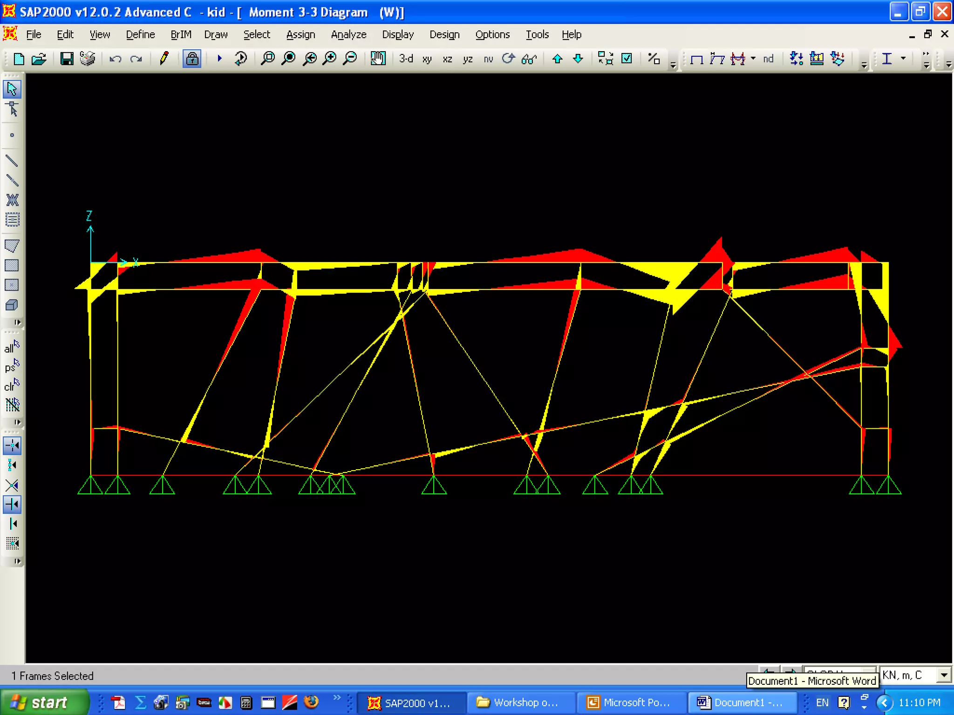The image size is (954, 715).
Task: Open the KN, m, C units dropdown
Action: [944, 675]
